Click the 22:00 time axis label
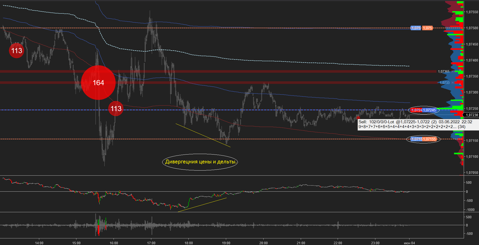Image resolution: width=479 pixels, height=245 pixels. [338, 243]
